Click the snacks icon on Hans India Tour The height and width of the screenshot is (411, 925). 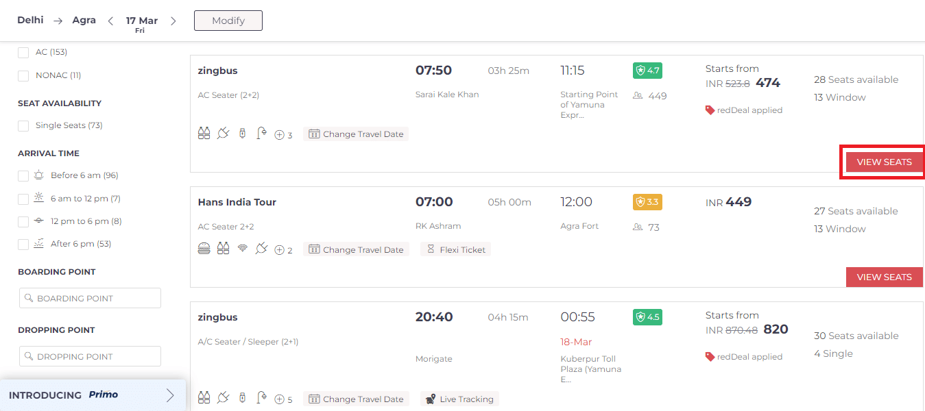pos(204,249)
